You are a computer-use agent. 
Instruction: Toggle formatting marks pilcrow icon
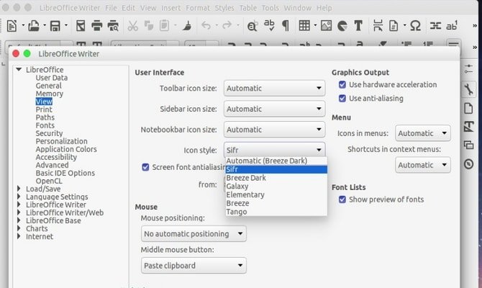[x=286, y=26]
